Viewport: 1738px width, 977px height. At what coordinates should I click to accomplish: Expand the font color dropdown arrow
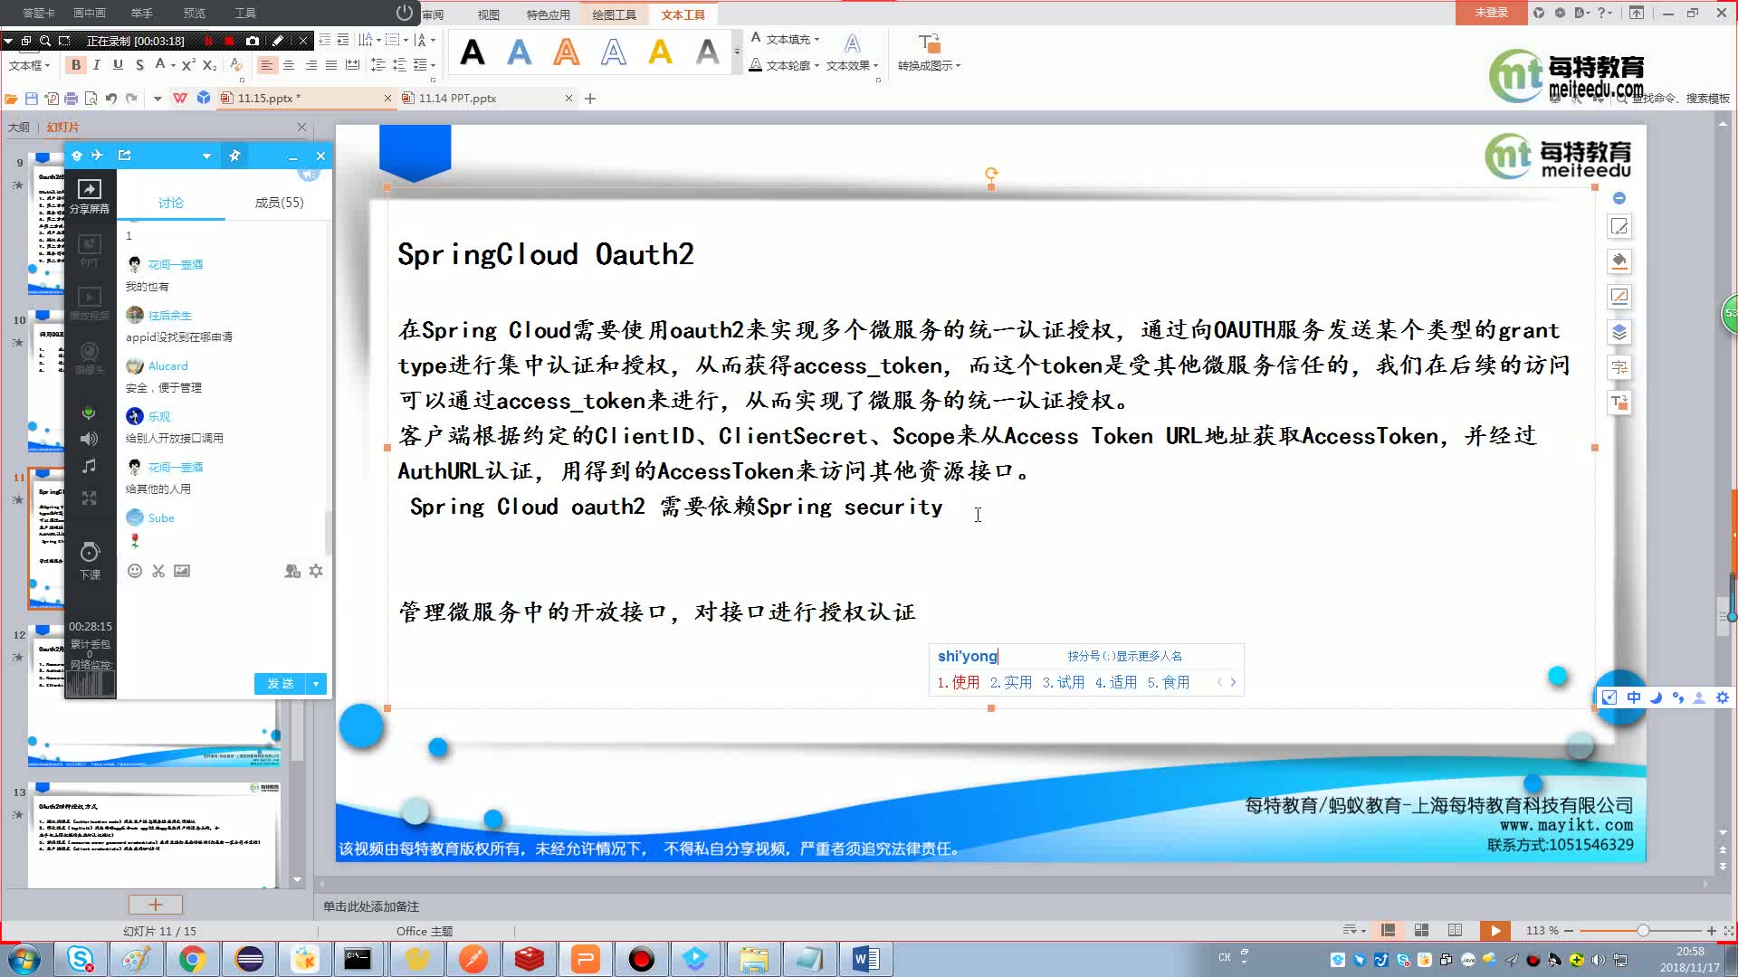(x=173, y=65)
